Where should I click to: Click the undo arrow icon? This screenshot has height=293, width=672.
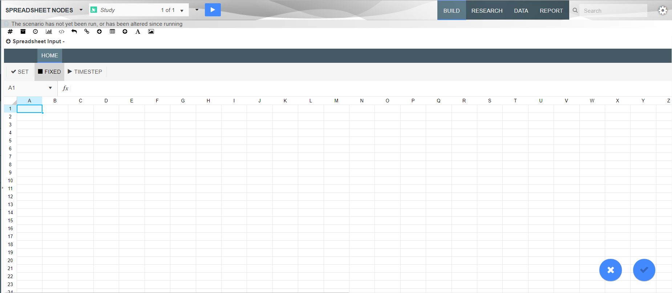tap(74, 32)
